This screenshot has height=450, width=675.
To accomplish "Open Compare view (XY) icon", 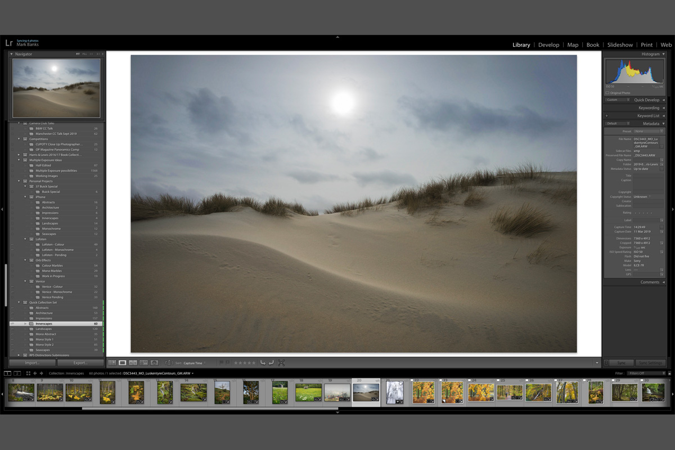I will (133, 363).
